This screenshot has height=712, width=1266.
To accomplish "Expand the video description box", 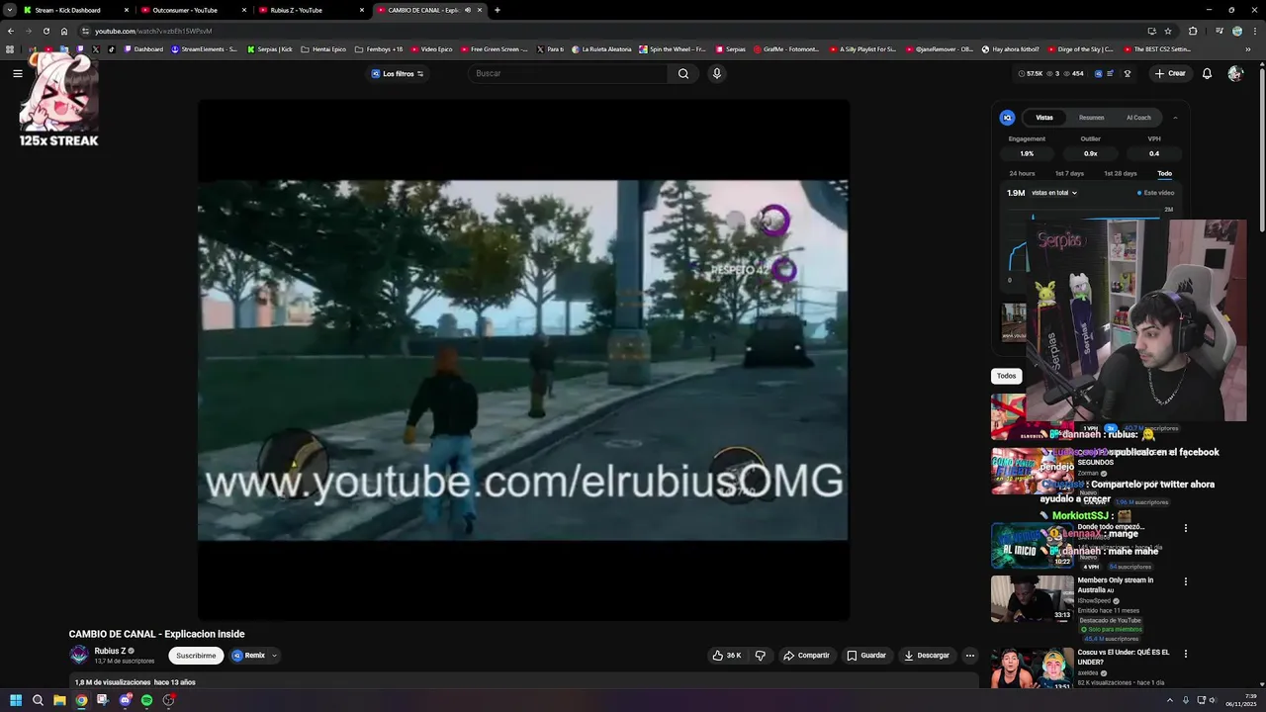I will (x=524, y=681).
